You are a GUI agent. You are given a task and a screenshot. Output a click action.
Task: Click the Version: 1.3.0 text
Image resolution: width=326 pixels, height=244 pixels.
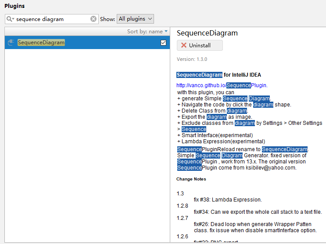[x=192, y=59]
